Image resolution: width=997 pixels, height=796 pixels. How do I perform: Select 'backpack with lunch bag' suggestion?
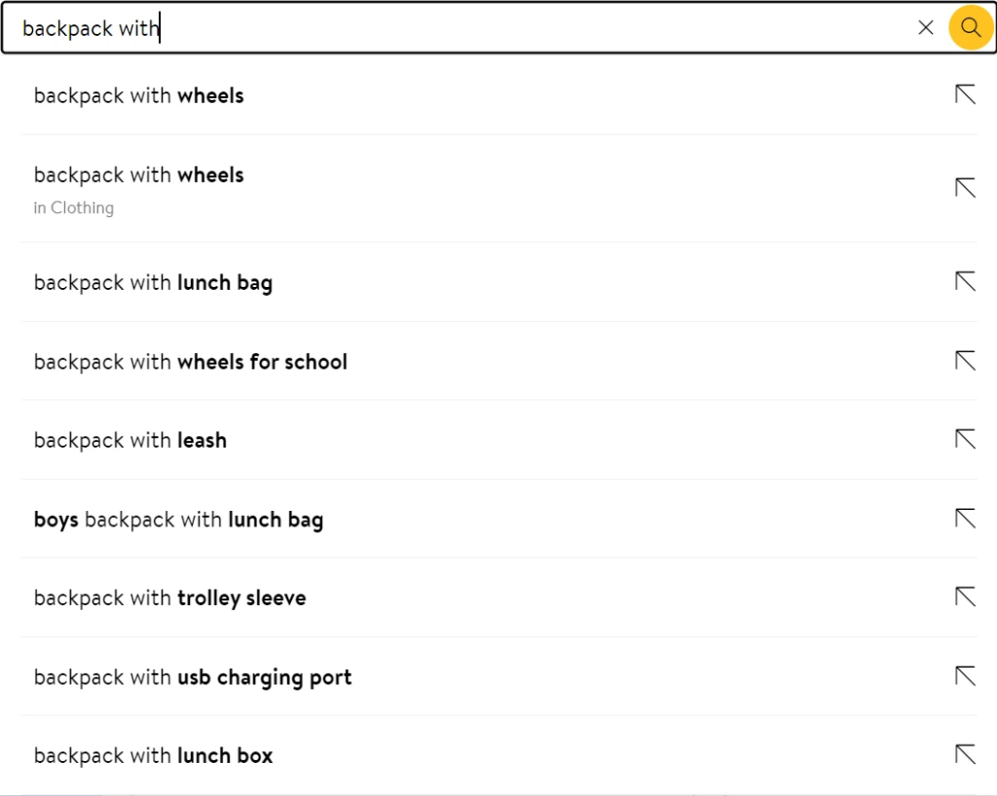[153, 281]
